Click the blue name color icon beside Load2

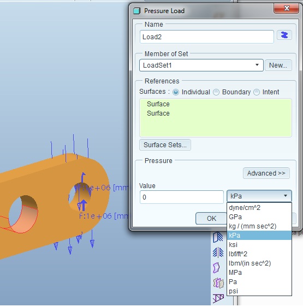[284, 35]
